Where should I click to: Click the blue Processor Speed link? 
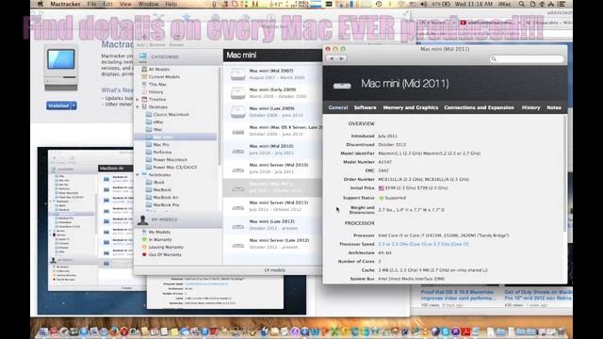coord(423,244)
